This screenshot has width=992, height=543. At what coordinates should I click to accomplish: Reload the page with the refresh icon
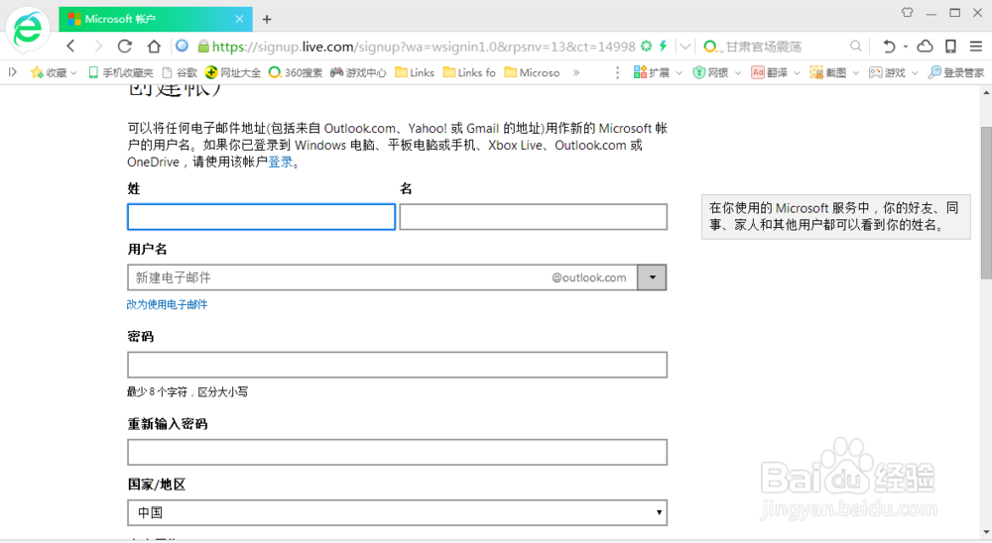coord(125,47)
